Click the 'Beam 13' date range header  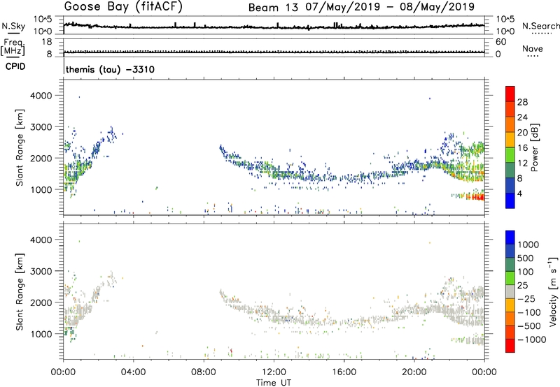(x=361, y=7)
